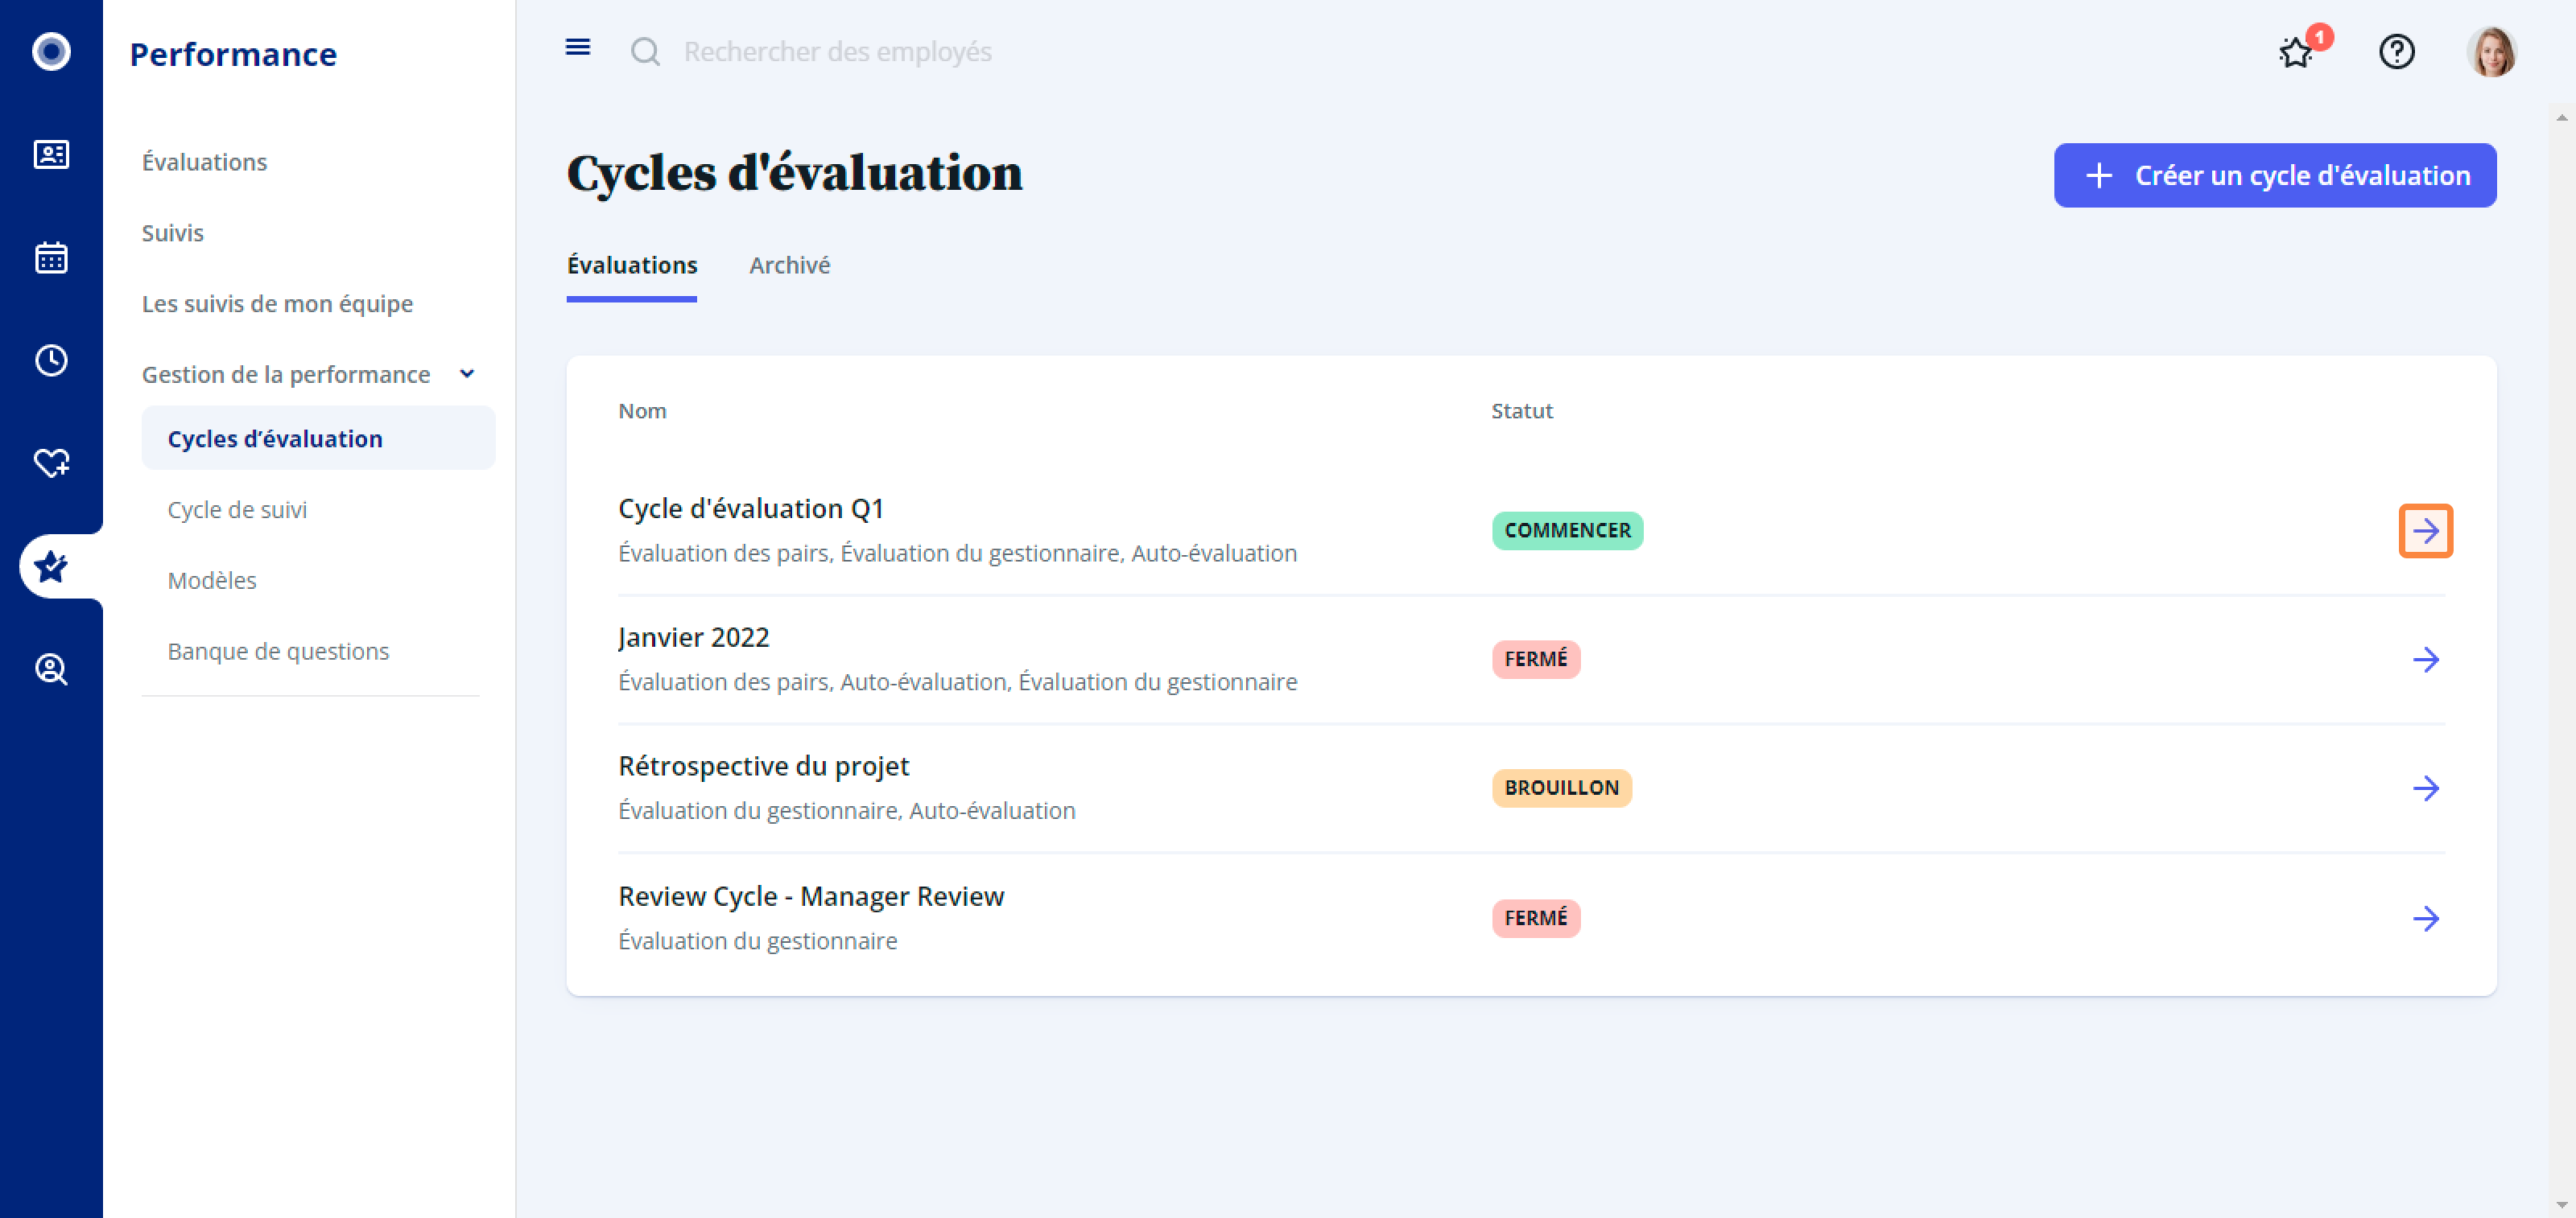Click the Performance module heading
Screen dimensions: 2576x1218
pos(233,54)
